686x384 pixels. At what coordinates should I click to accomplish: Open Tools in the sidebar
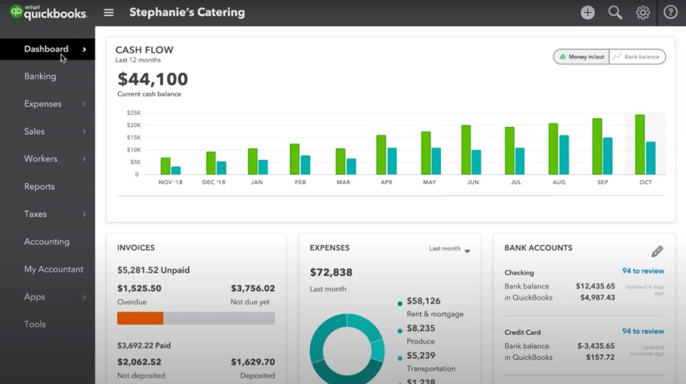(35, 324)
